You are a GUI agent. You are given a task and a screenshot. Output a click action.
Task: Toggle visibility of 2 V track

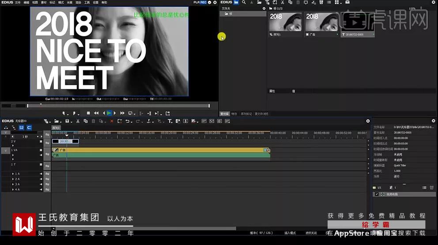pos(41,142)
